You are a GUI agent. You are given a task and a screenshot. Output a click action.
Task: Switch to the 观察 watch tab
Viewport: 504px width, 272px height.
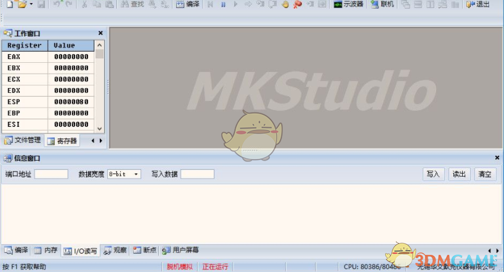pyautogui.click(x=115, y=250)
